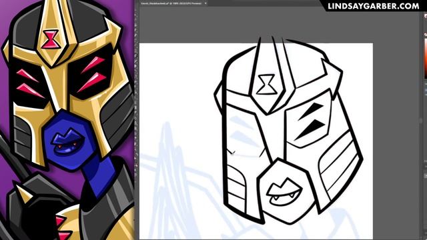Click the vertical scrollbar handle beside the canvas
The width and height of the screenshot is (427, 240).
tap(420, 120)
